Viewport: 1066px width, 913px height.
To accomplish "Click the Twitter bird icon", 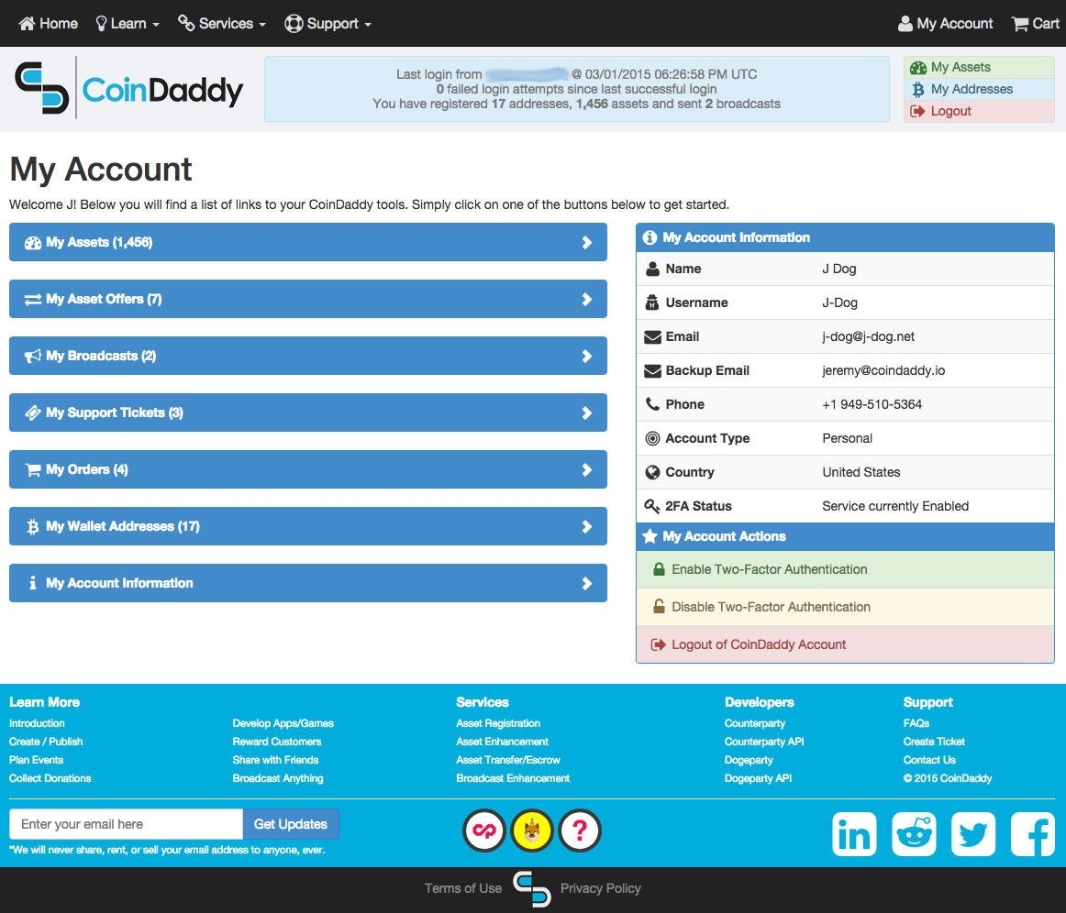I will tap(972, 834).
